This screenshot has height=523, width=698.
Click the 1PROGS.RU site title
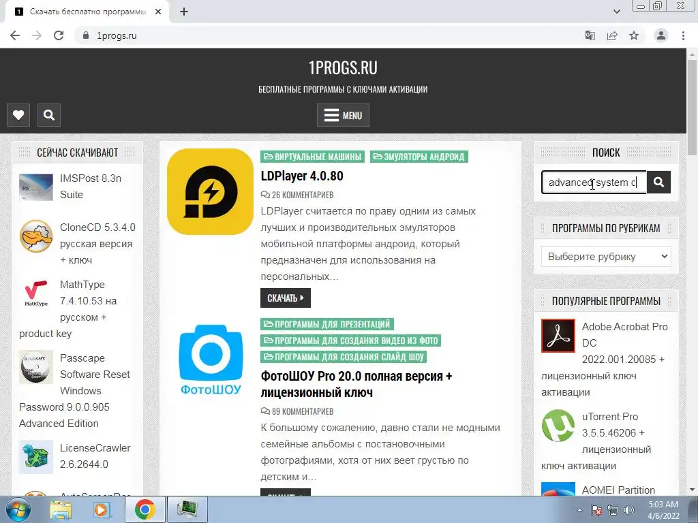coord(343,68)
